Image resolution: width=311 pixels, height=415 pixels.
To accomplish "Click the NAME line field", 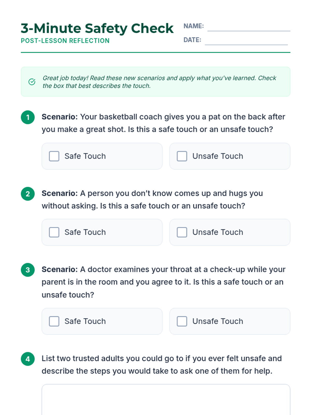I will [x=249, y=27].
